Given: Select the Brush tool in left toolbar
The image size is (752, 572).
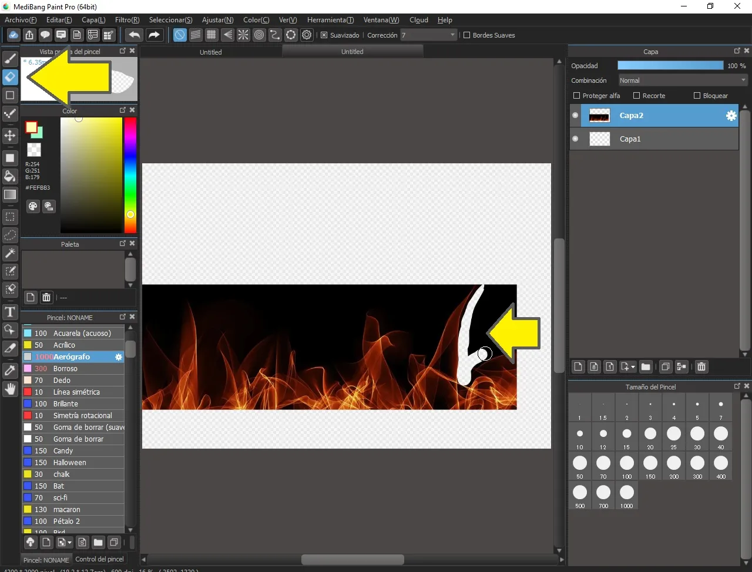Looking at the screenshot, I should (10, 58).
